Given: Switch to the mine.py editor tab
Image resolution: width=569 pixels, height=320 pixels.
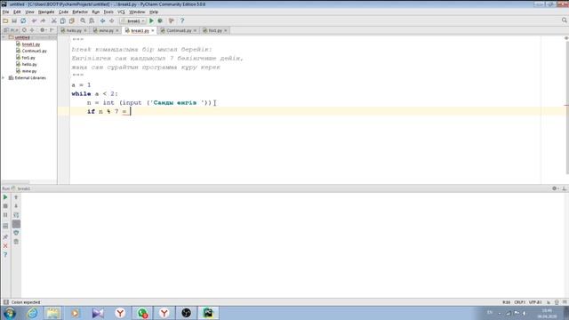Looking at the screenshot, I should click(x=107, y=31).
